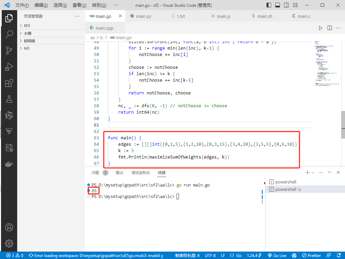
Task: Click Error loading workspace status message
Action: [x=96, y=256]
